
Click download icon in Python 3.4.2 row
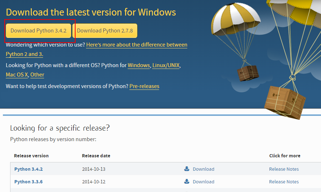[x=187, y=169]
